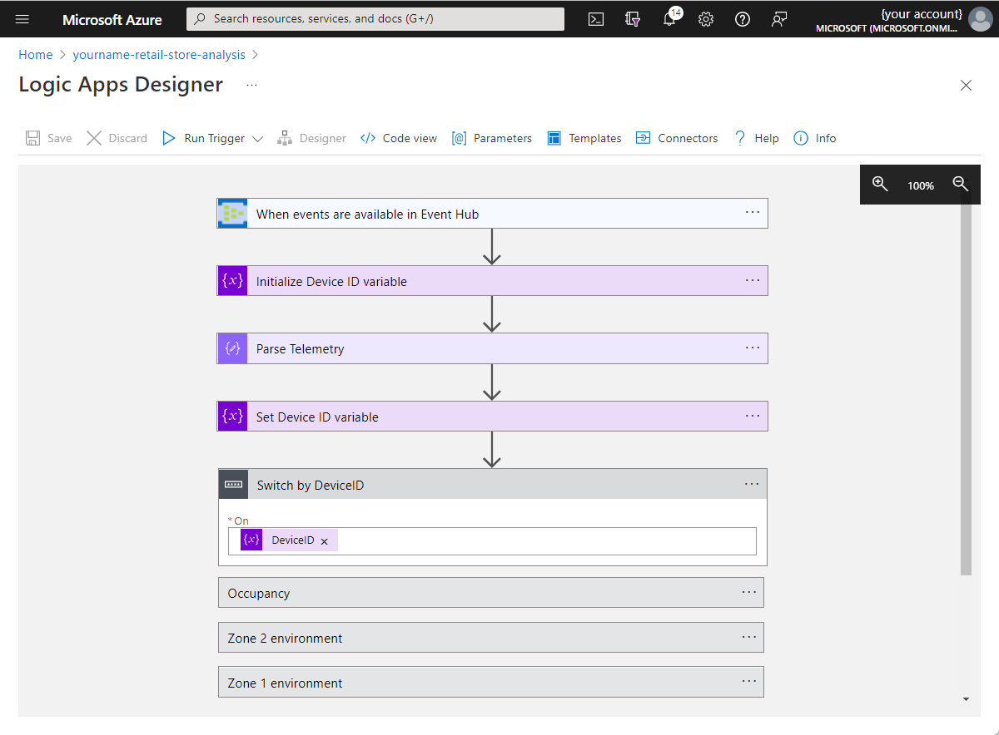The image size is (999, 735).
Task: Open the Switch by DeviceID options menu
Action: pyautogui.click(x=752, y=483)
